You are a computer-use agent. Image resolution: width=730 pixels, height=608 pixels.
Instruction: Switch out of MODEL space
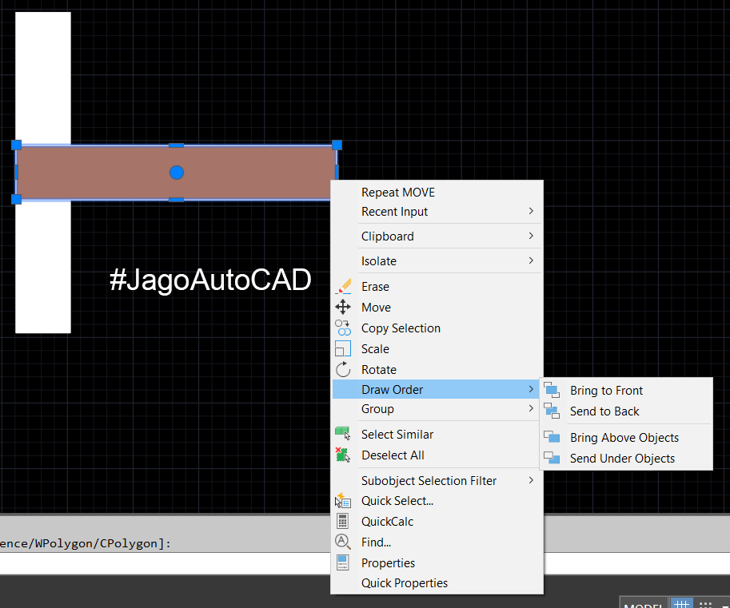pyautogui.click(x=643, y=603)
